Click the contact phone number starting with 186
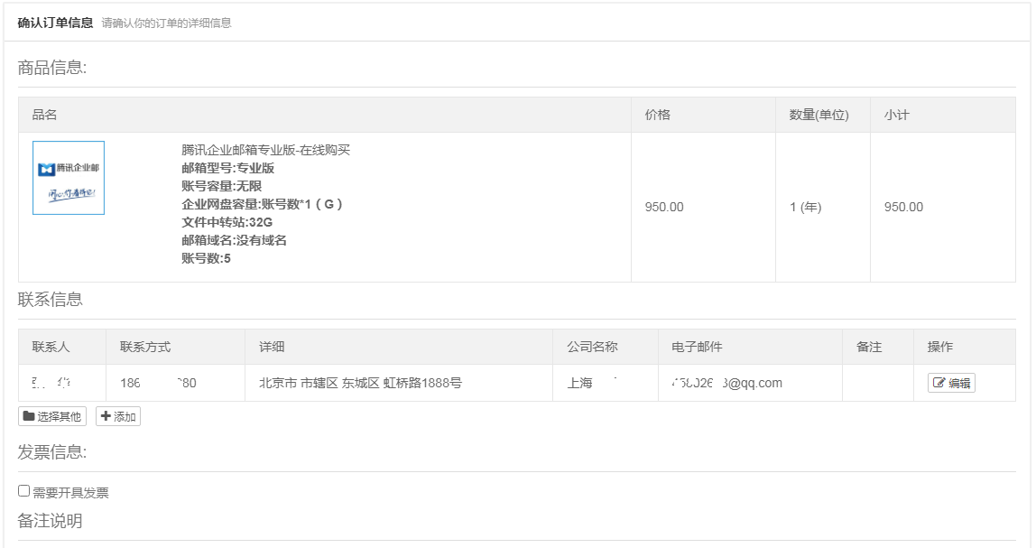 [x=158, y=383]
